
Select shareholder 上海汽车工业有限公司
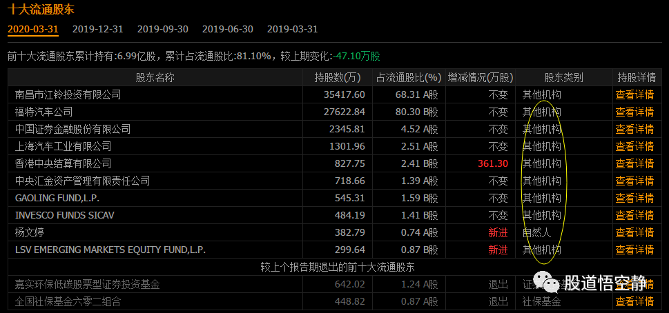[x=63, y=146]
